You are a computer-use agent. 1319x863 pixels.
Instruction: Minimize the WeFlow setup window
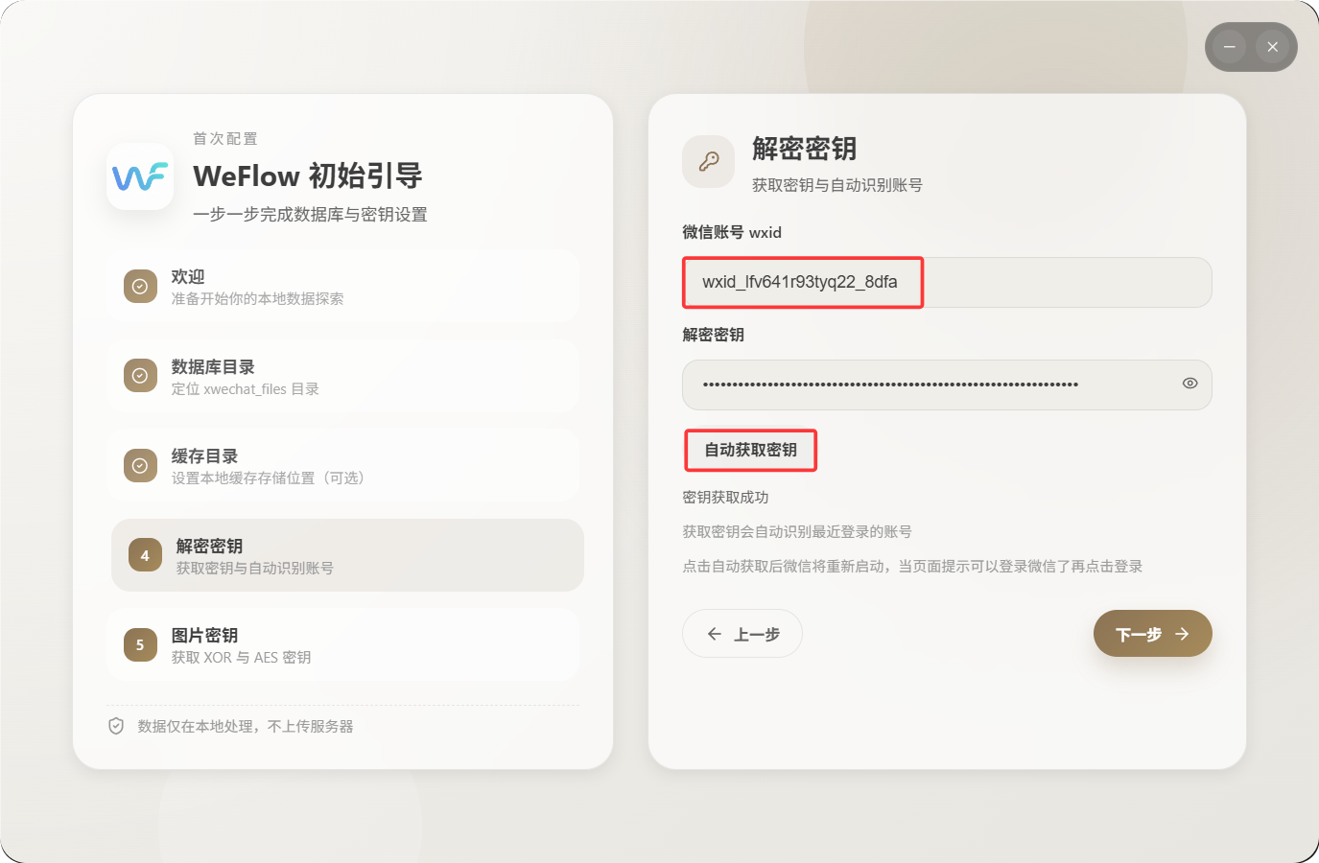pyautogui.click(x=1229, y=47)
